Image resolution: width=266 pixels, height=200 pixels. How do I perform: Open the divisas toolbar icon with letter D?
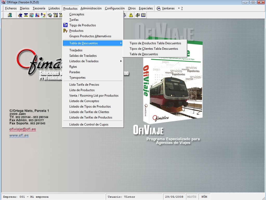[x=43, y=15]
